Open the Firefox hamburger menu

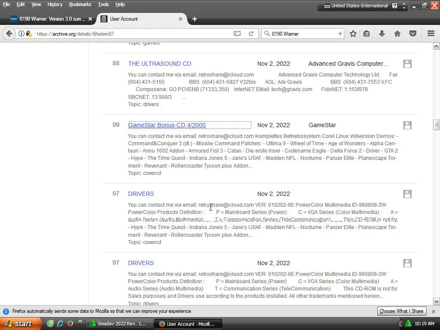431,34
